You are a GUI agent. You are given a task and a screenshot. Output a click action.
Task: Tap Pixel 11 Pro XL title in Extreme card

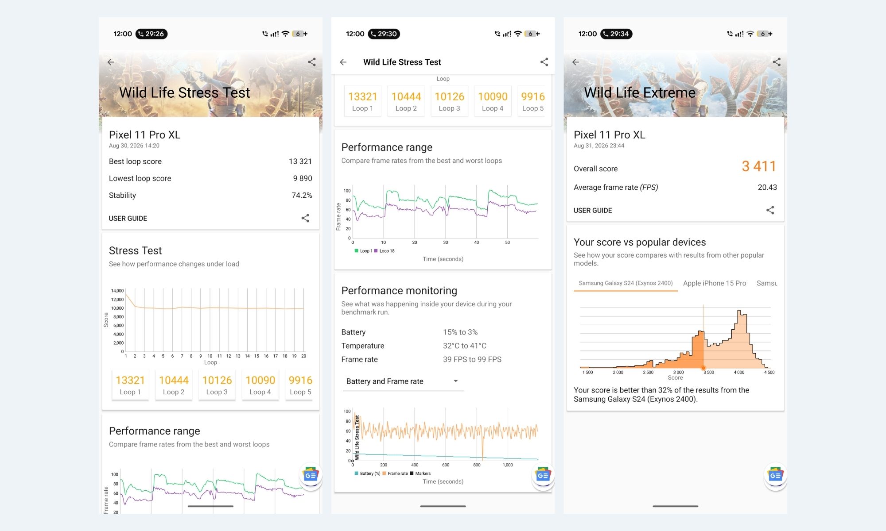(x=610, y=135)
